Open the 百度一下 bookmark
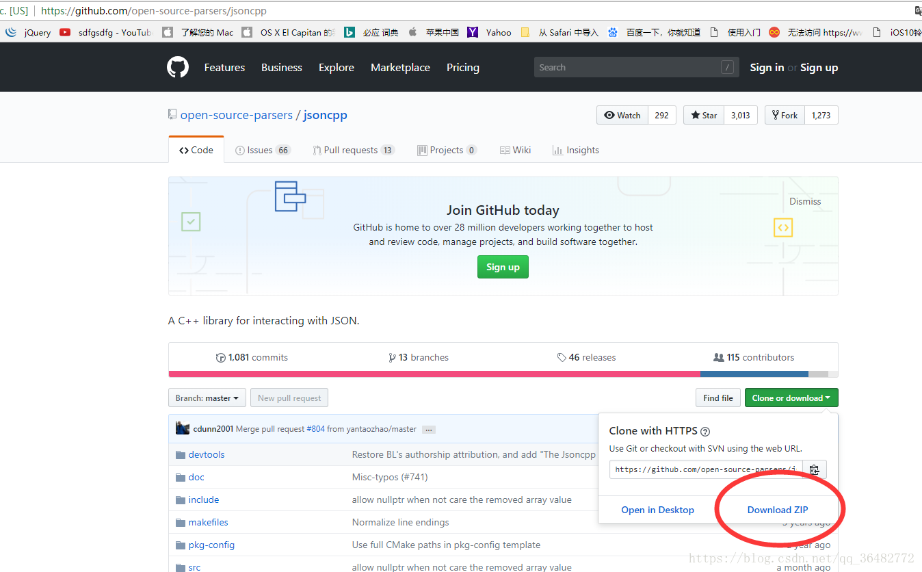This screenshot has height=572, width=922. point(654,32)
